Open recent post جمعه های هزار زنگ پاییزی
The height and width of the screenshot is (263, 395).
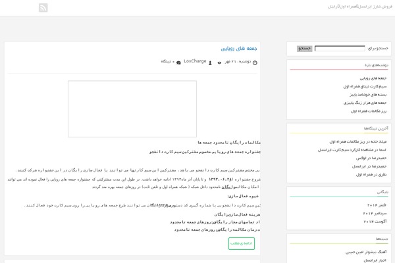[x=365, y=103]
